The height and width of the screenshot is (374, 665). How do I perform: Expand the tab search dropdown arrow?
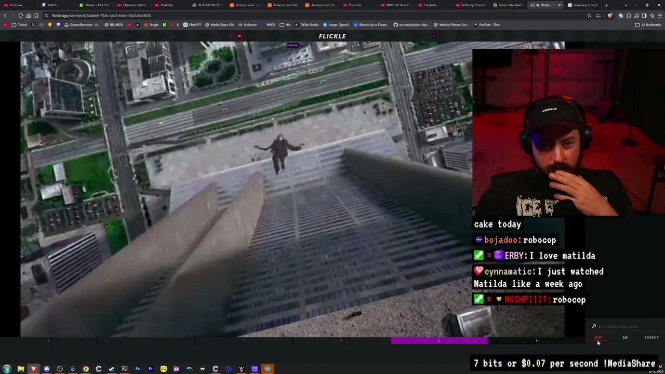point(626,5)
